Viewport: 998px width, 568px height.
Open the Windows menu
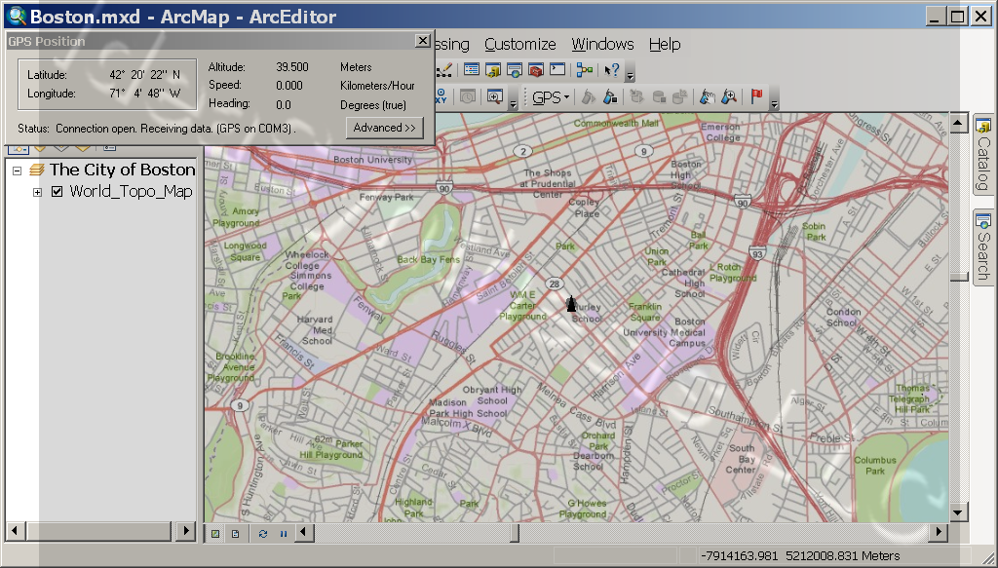click(x=602, y=44)
